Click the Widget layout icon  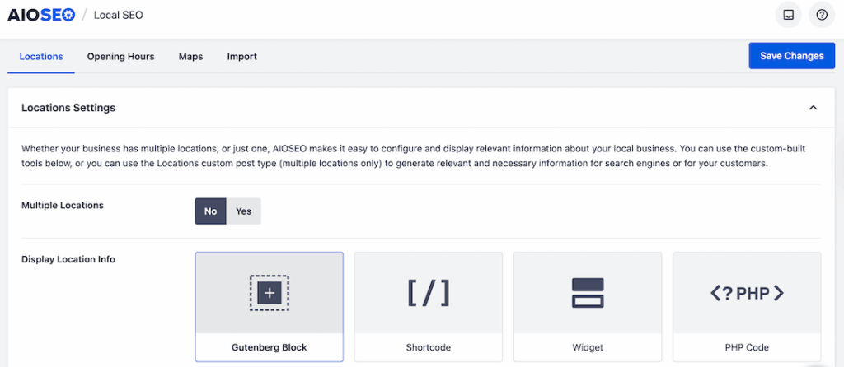588,293
